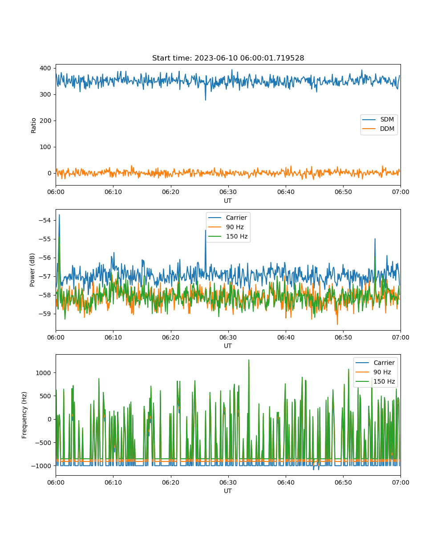
Task: Select the SDM legend entry
Action: pyautogui.click(x=379, y=120)
